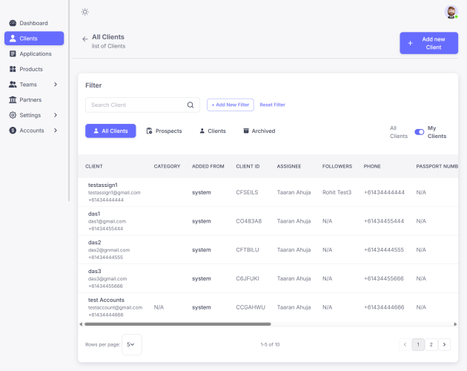Click the CLIENT column header
This screenshot has height=371, width=467.
pyautogui.click(x=94, y=166)
